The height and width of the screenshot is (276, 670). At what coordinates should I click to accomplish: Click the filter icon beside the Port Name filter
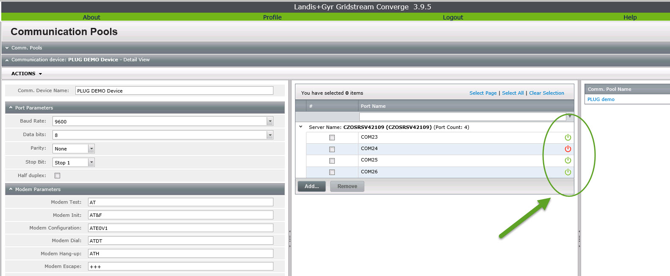570,116
